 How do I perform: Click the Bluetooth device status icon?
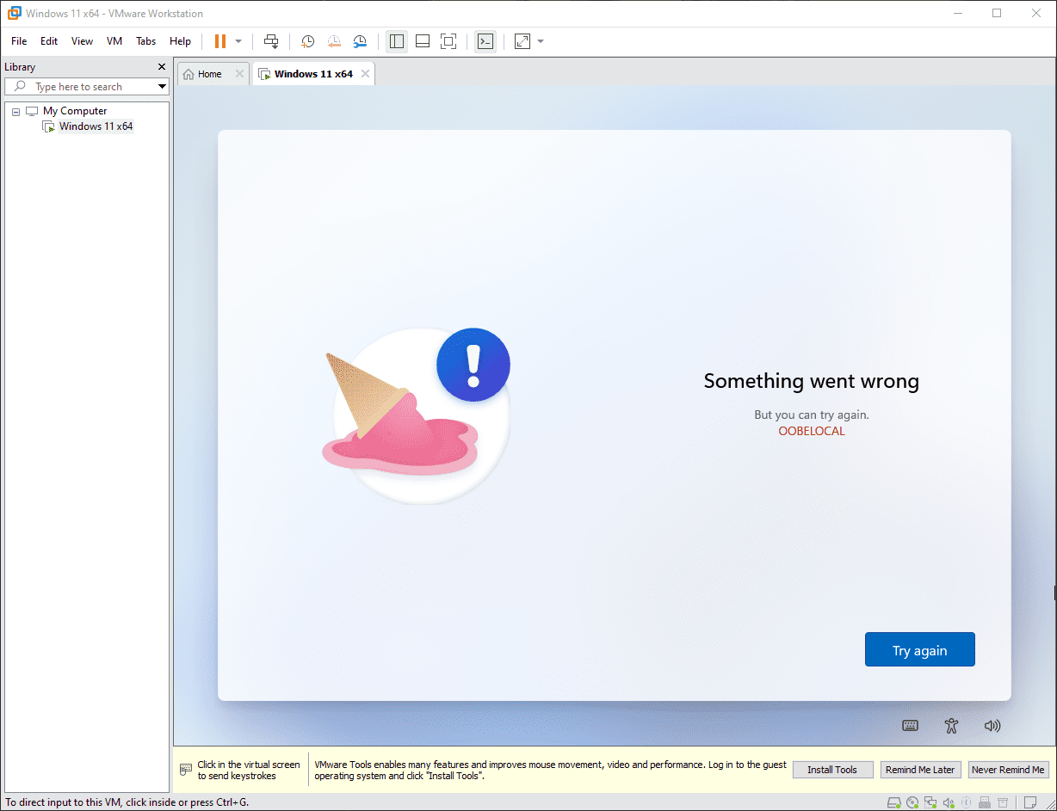[x=966, y=803]
